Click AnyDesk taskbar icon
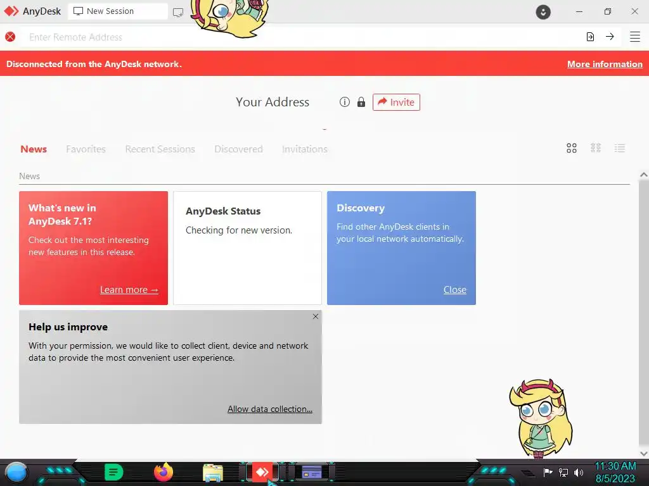 point(262,472)
